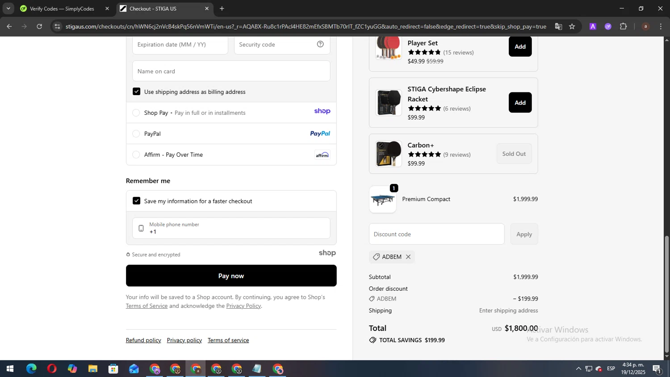This screenshot has height=377, width=670.
Task: Click Premium Compact table thumbnail
Action: [383, 199]
